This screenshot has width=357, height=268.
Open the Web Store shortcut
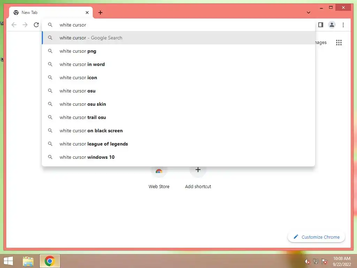tap(159, 178)
